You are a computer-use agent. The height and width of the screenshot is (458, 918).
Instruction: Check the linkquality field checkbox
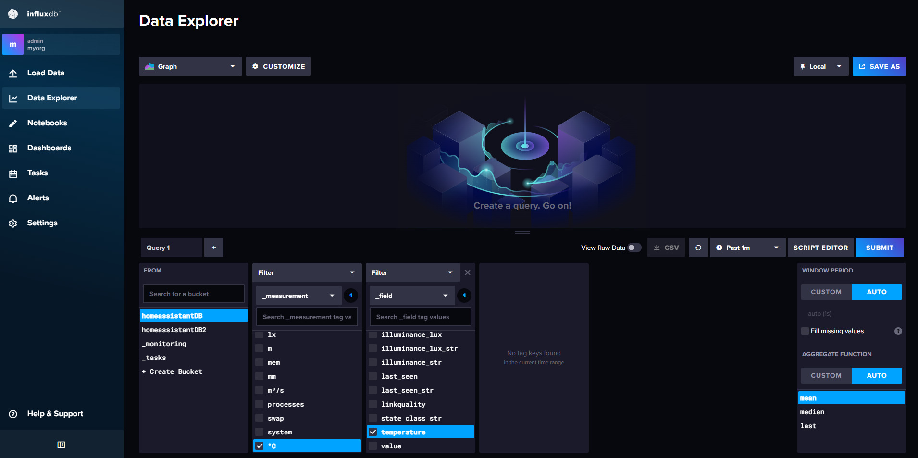coord(373,404)
